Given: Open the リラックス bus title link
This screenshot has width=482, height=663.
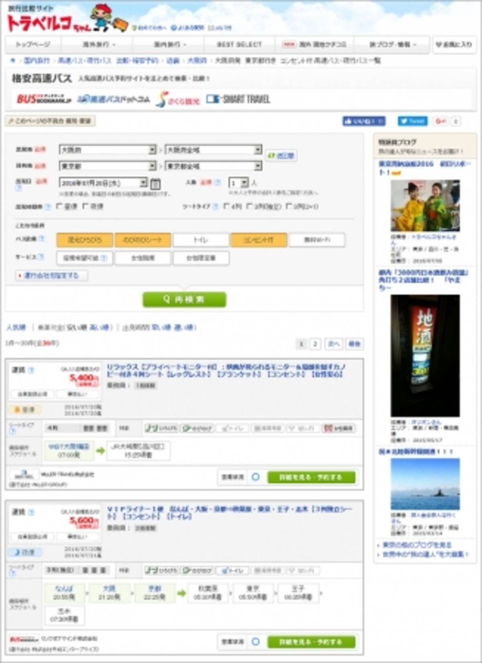Looking at the screenshot, I should pos(227,371).
